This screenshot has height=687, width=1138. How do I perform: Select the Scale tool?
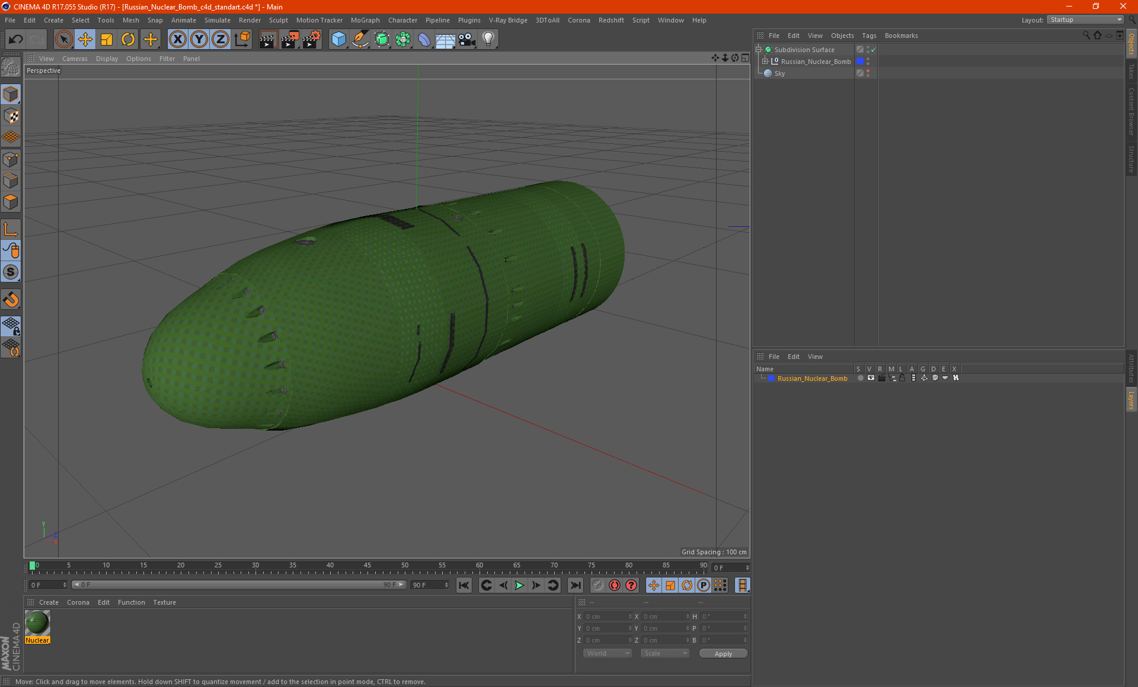click(x=107, y=40)
